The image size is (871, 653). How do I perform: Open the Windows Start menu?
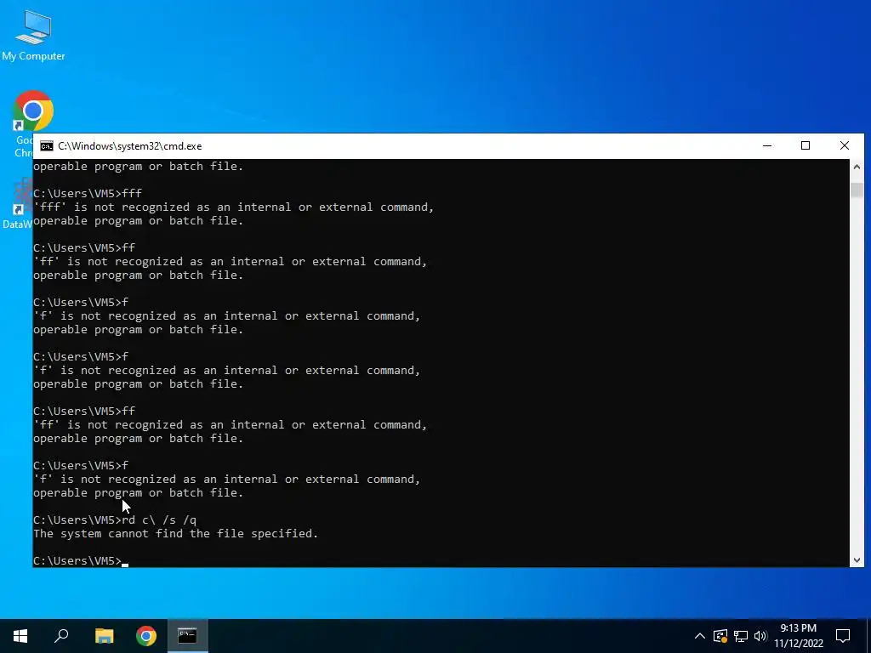coord(20,636)
